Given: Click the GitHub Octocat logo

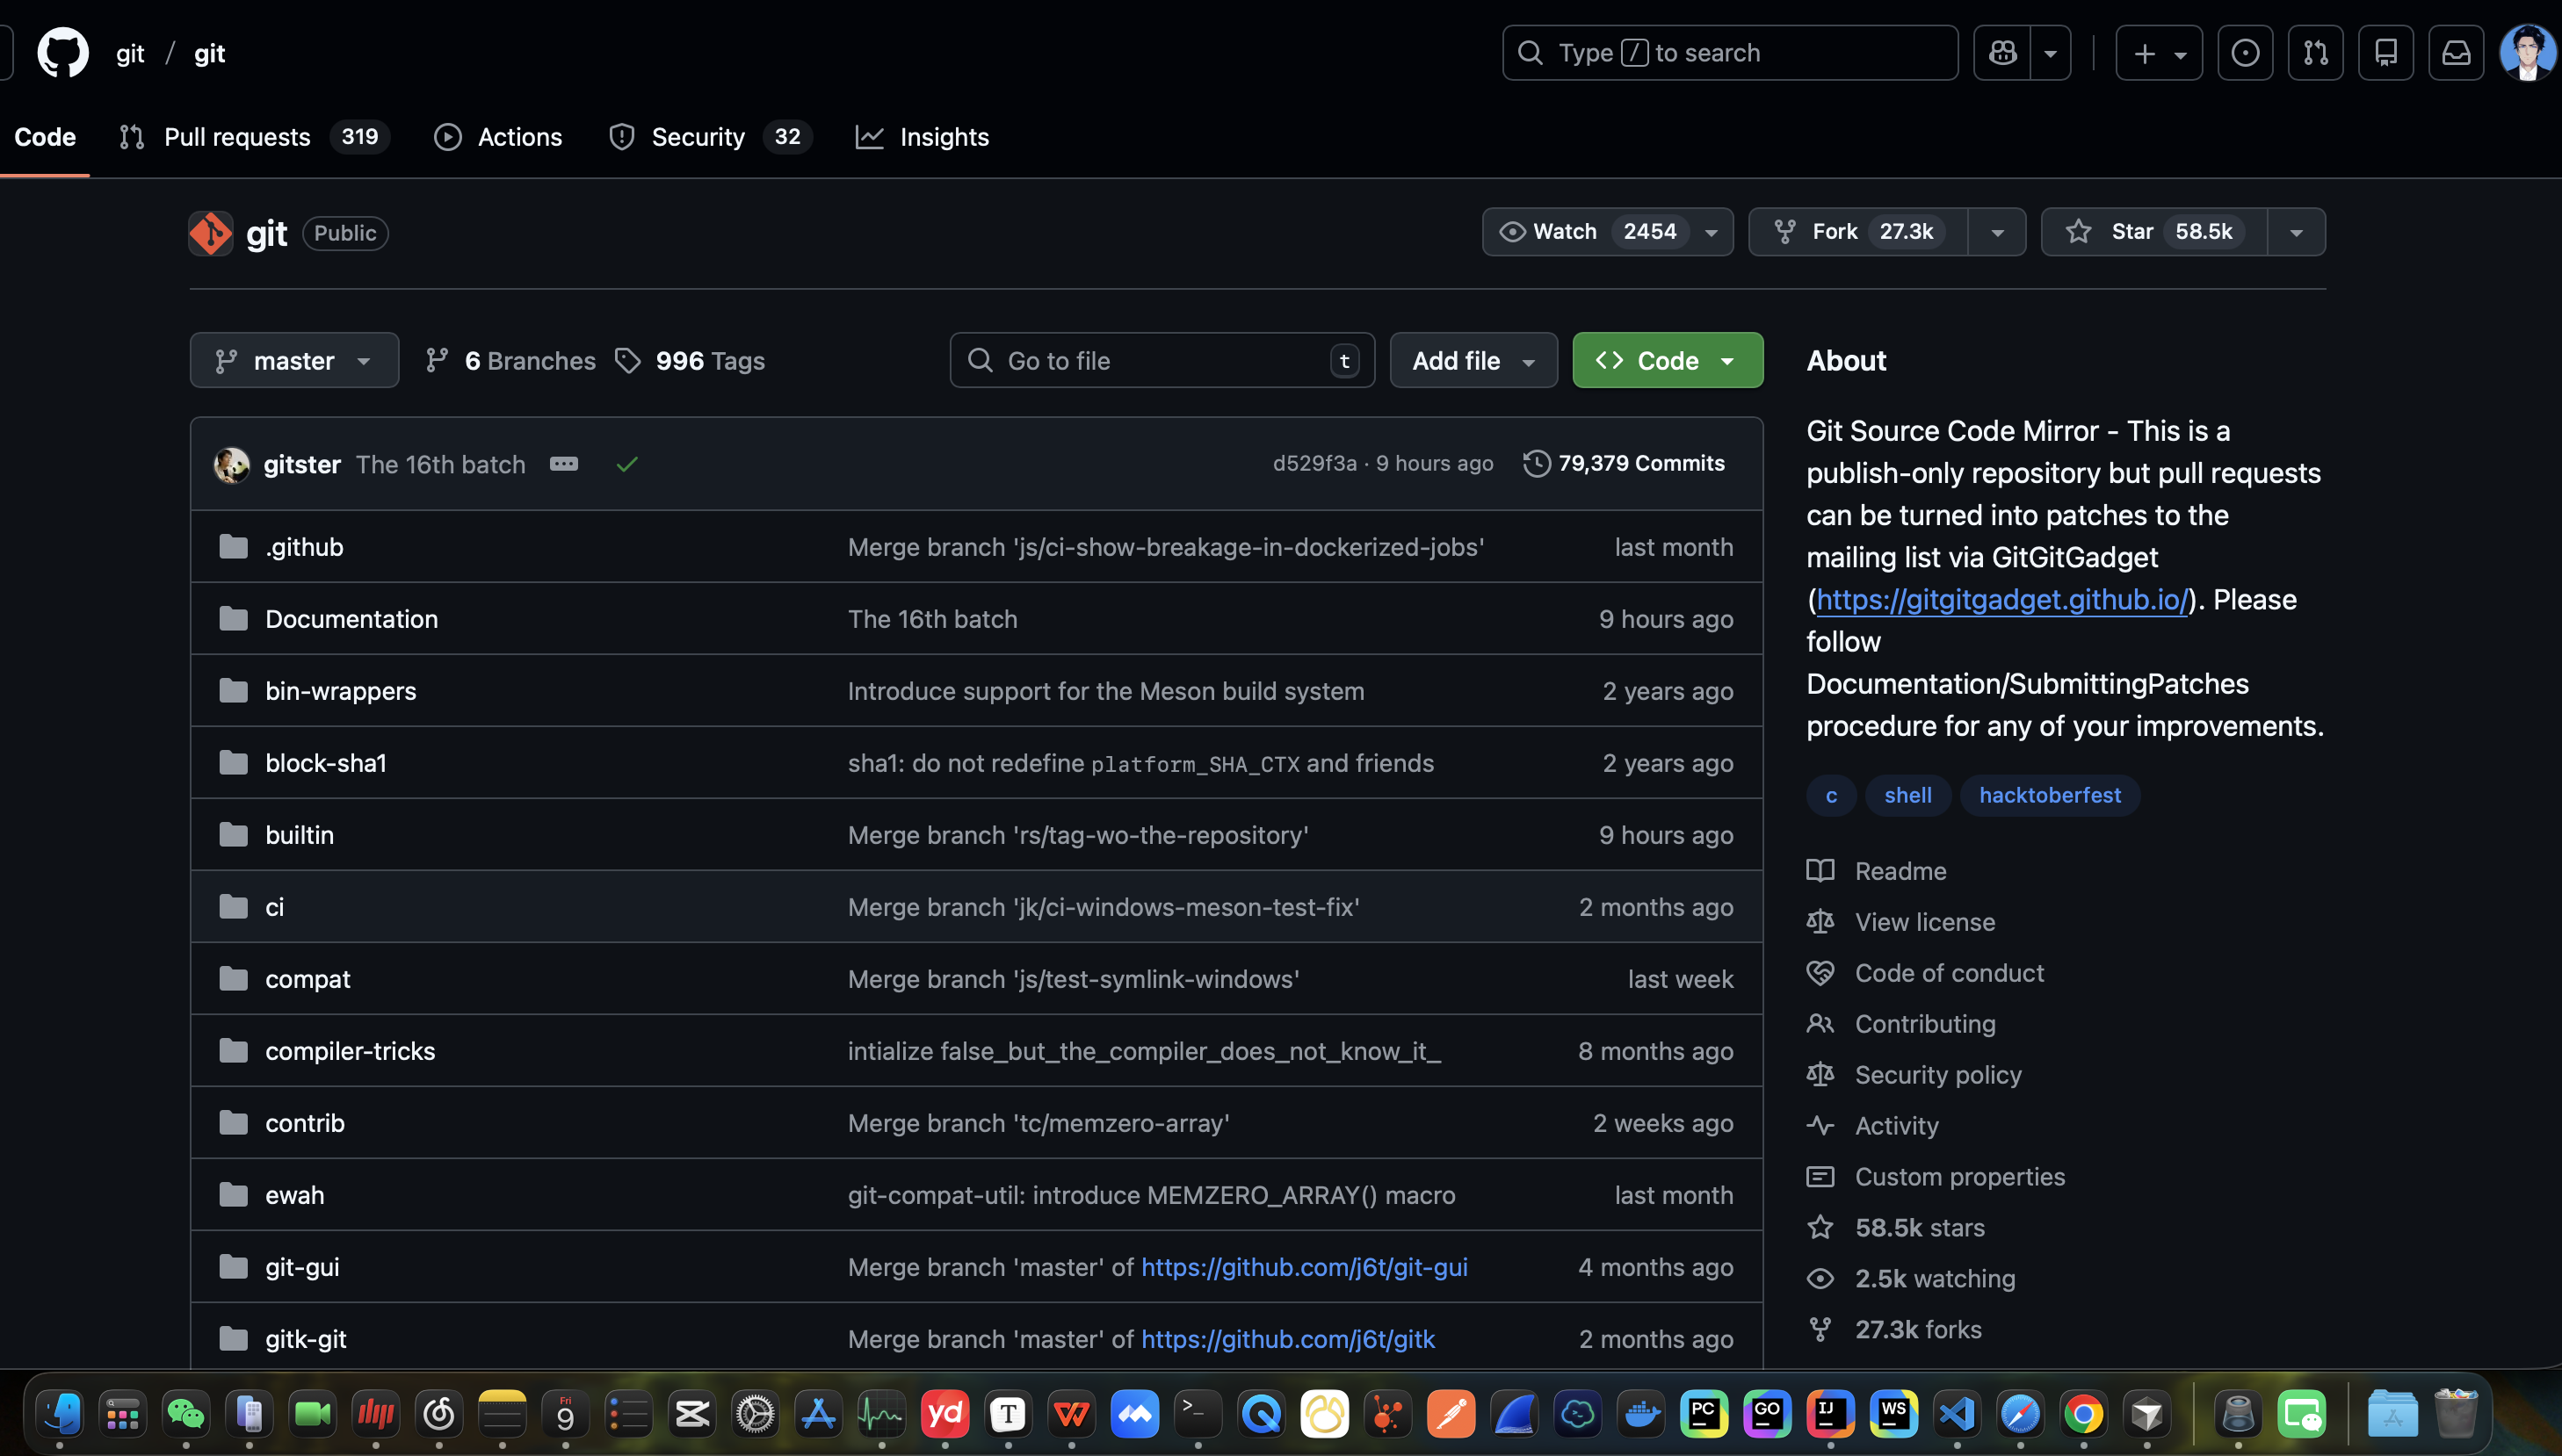Looking at the screenshot, I should 63,52.
